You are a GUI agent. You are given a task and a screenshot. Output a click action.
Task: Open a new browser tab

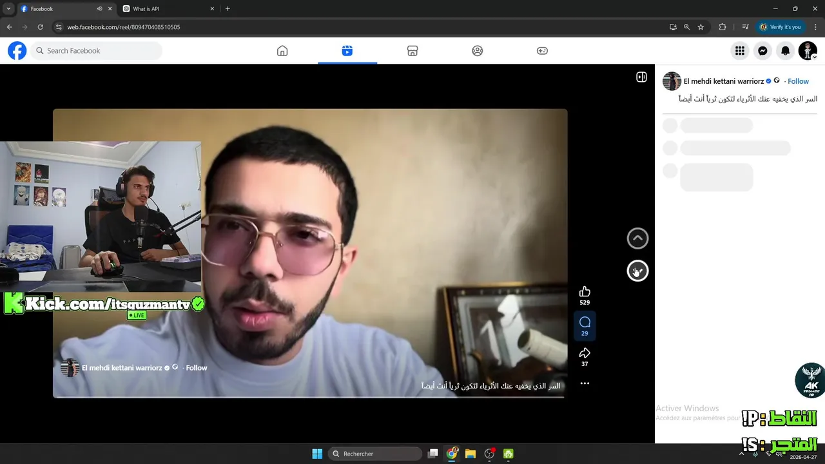coord(228,9)
